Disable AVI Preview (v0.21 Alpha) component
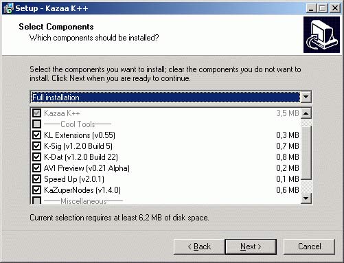344x263 pixels. pyautogui.click(x=36, y=168)
